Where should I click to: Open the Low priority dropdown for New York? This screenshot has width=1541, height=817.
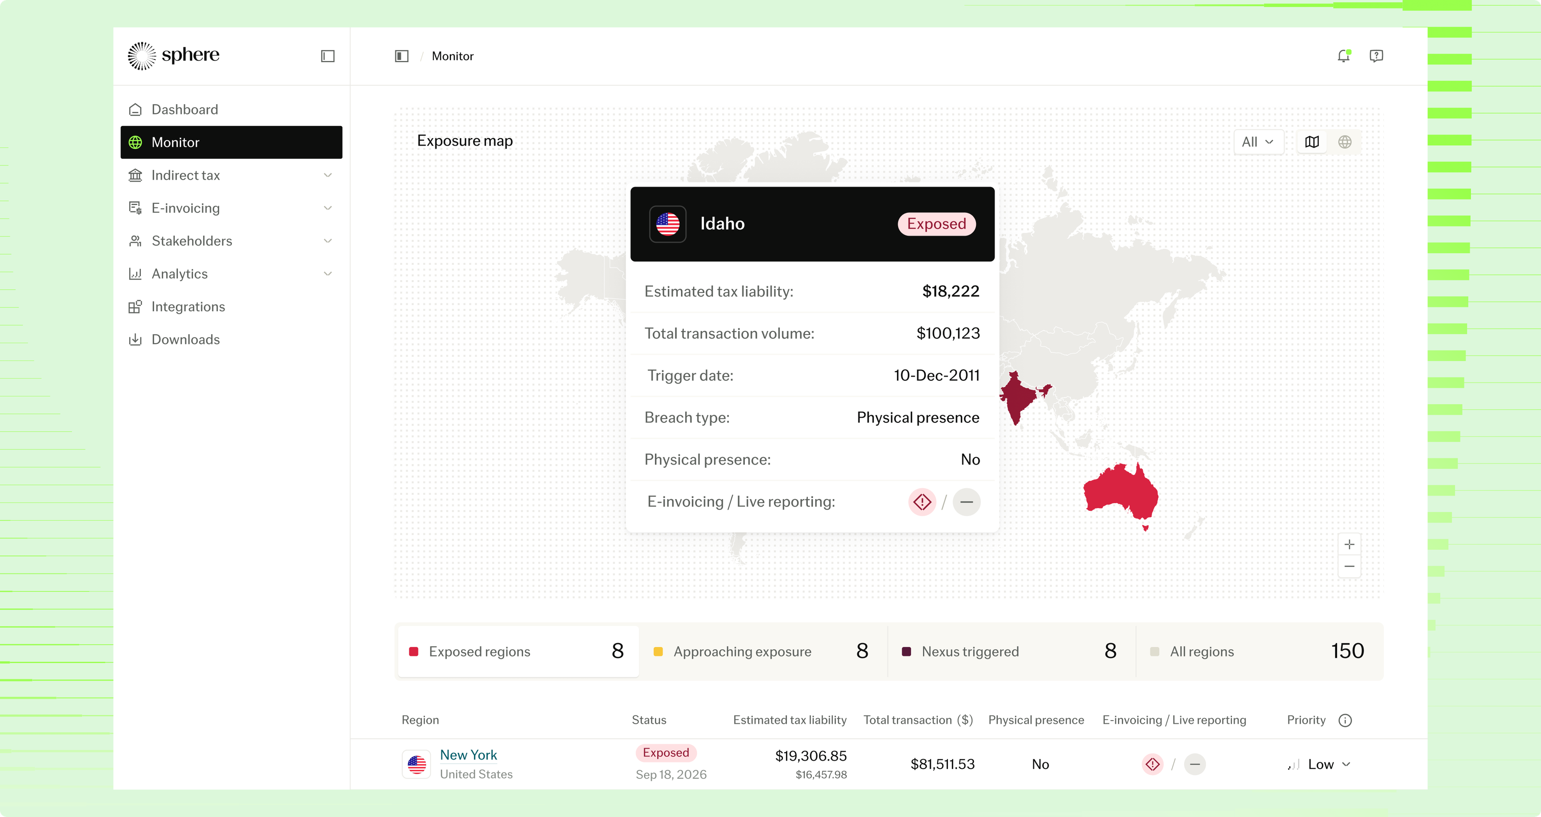(x=1321, y=764)
